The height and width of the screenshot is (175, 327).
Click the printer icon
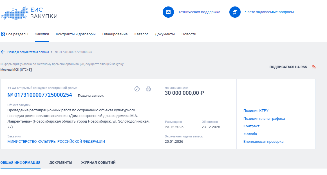[x=148, y=89]
